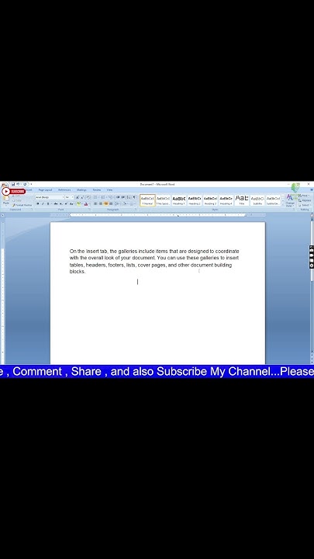Apply the No Spacing style
314x559 pixels.
click(163, 200)
